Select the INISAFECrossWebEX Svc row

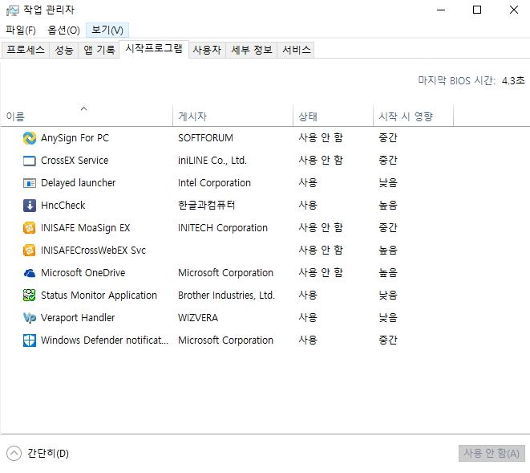tap(93, 251)
